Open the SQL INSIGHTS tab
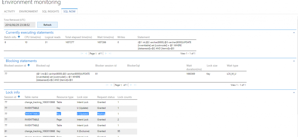Screen dimensions: 298x137 tap(50, 11)
